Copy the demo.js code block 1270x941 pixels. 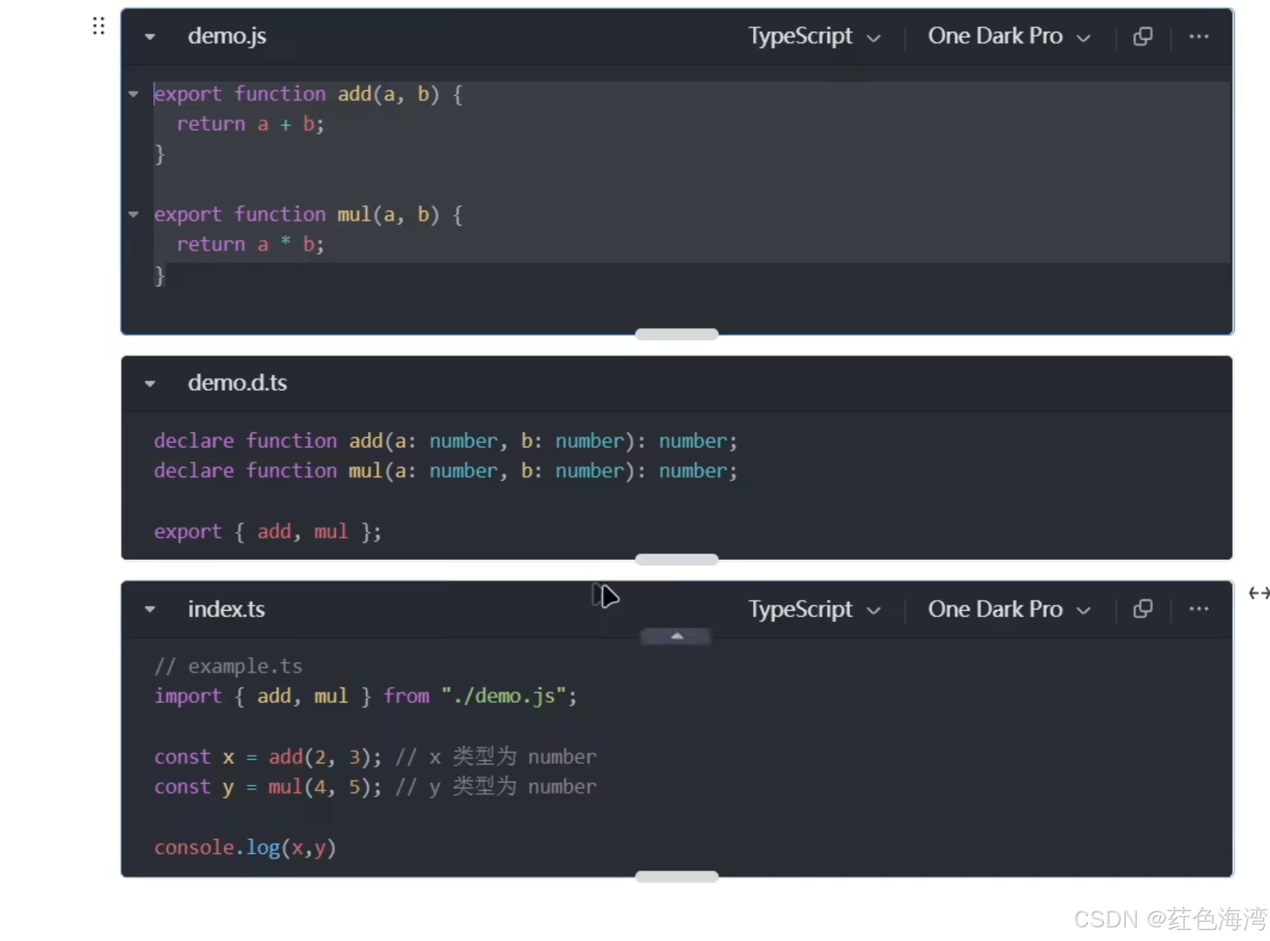tap(1143, 36)
